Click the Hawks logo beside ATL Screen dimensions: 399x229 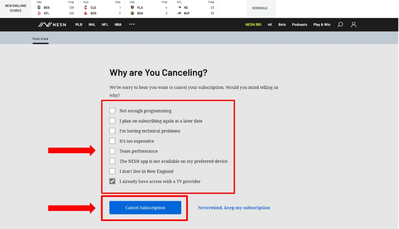39,13
